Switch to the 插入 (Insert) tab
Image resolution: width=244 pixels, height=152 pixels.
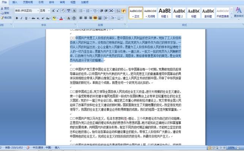pos(15,2)
